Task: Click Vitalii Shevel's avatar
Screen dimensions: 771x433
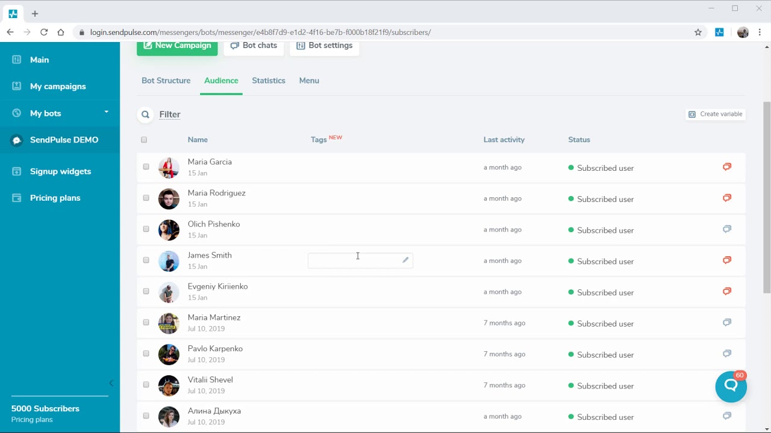Action: [x=169, y=385]
